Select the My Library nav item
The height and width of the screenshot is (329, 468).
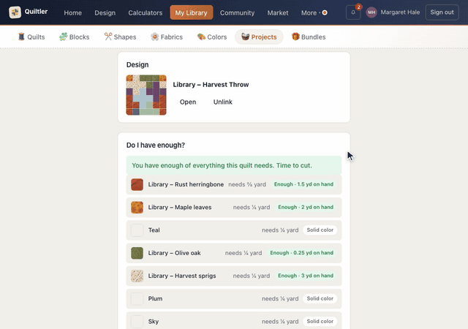click(x=192, y=12)
